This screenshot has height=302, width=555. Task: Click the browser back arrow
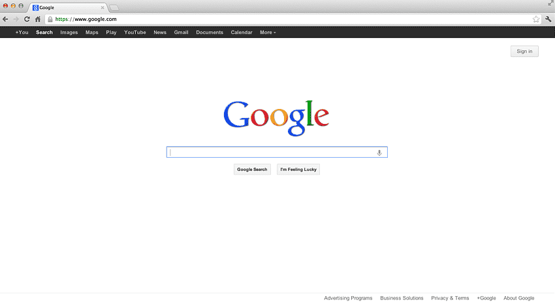[5, 19]
